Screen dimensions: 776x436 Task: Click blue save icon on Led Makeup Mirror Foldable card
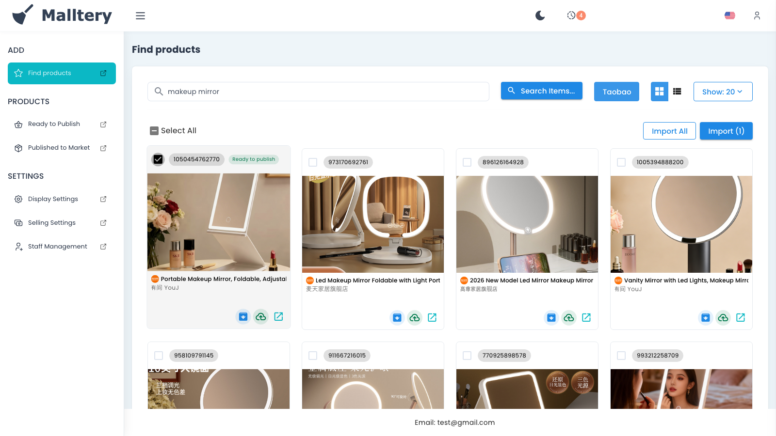click(x=397, y=318)
